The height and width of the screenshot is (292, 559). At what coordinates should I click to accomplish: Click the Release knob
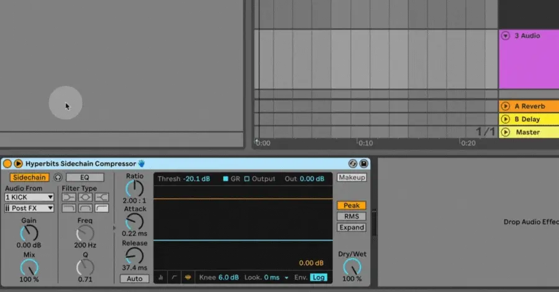click(134, 256)
